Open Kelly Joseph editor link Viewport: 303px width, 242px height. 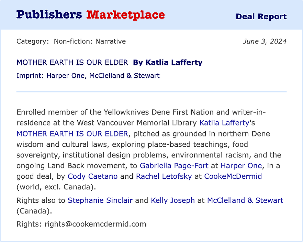click(173, 200)
